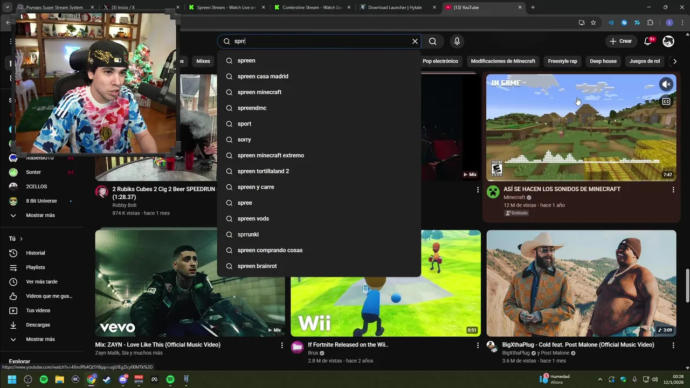Viewport: 690px width, 388px height.
Task: Open Playlists in sidebar
Action: point(35,267)
